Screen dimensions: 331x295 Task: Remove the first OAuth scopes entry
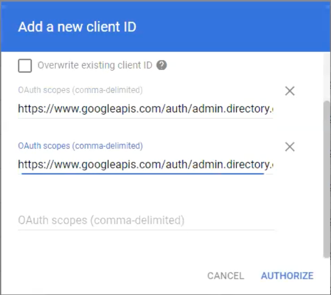[290, 91]
